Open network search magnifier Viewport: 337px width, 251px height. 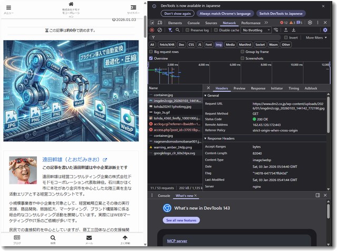(177, 30)
